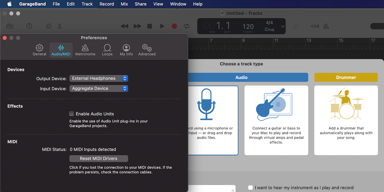Switch to the General preferences pane
384x192 pixels.
click(x=39, y=50)
